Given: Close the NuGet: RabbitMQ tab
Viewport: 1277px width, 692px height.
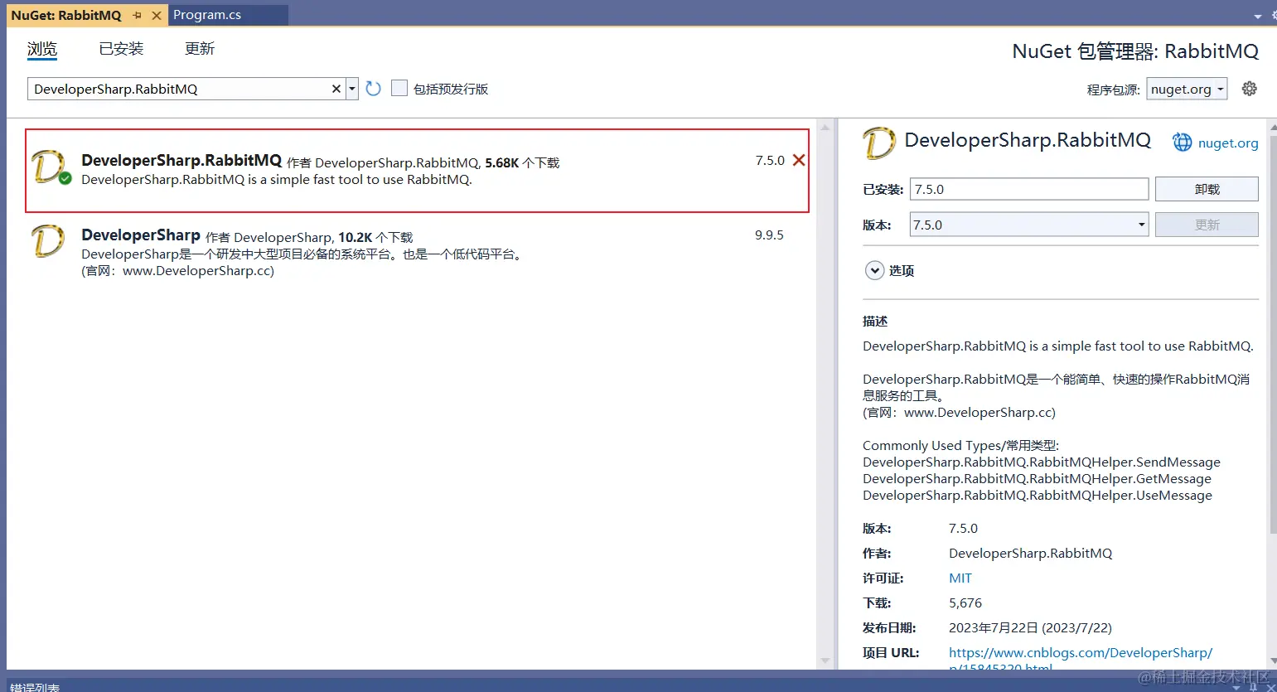Looking at the screenshot, I should point(157,15).
